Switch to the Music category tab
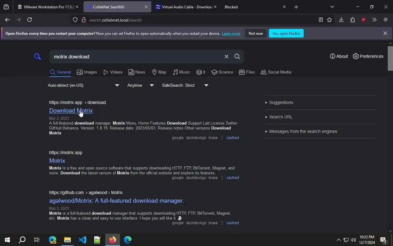393x246 pixels. point(181,72)
